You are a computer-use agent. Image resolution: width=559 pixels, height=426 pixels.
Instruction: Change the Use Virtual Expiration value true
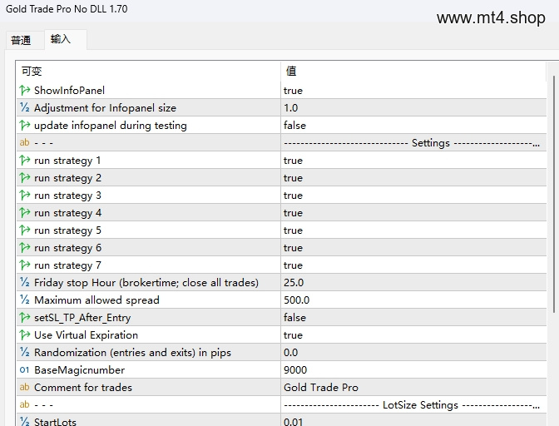[413, 334]
